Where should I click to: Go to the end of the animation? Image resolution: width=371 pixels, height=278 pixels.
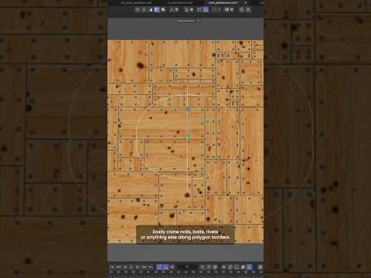(x=151, y=267)
